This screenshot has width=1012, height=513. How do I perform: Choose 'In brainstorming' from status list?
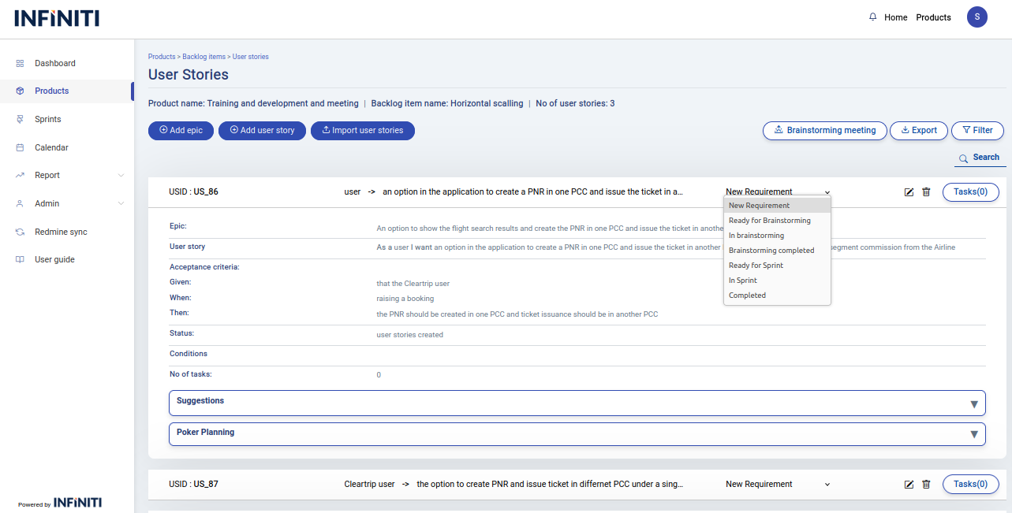[x=756, y=236]
